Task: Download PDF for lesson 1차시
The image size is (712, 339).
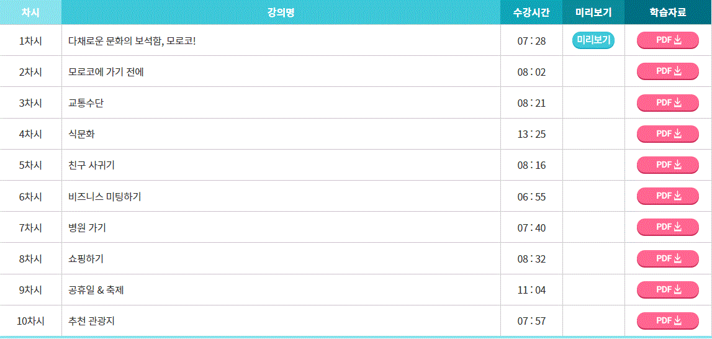Action: 668,40
